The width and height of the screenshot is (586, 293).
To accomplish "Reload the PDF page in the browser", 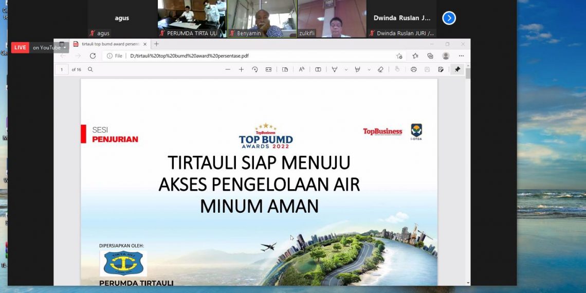I will 93,56.
